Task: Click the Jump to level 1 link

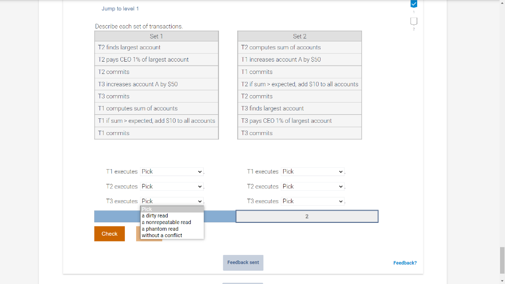Action: coord(120,8)
